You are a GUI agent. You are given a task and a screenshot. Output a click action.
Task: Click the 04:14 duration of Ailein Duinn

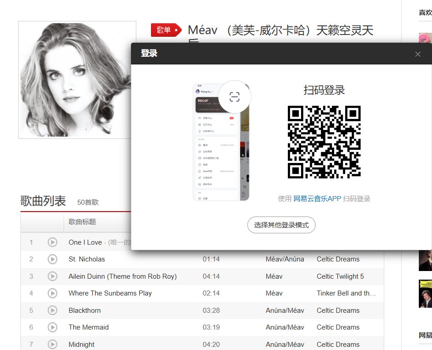pos(211,276)
